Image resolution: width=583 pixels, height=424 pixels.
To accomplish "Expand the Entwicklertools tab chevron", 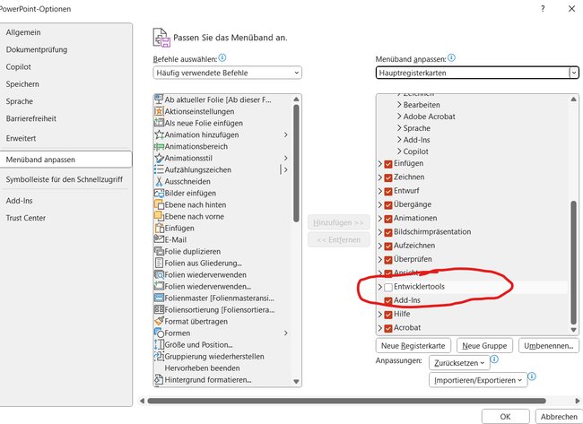I will 380,287.
